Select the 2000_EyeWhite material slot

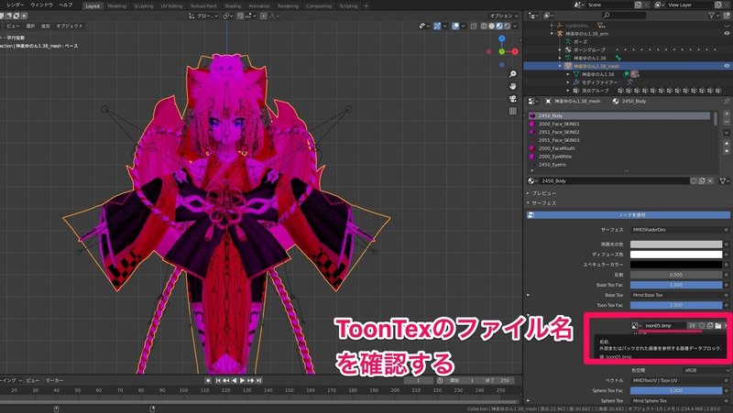pos(619,157)
